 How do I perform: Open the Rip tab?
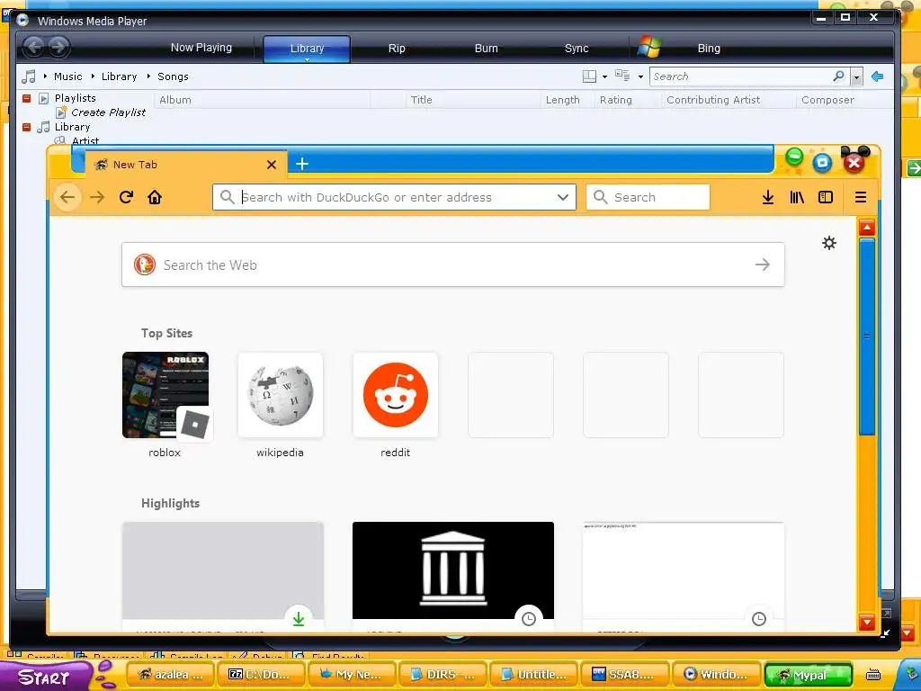(x=397, y=49)
